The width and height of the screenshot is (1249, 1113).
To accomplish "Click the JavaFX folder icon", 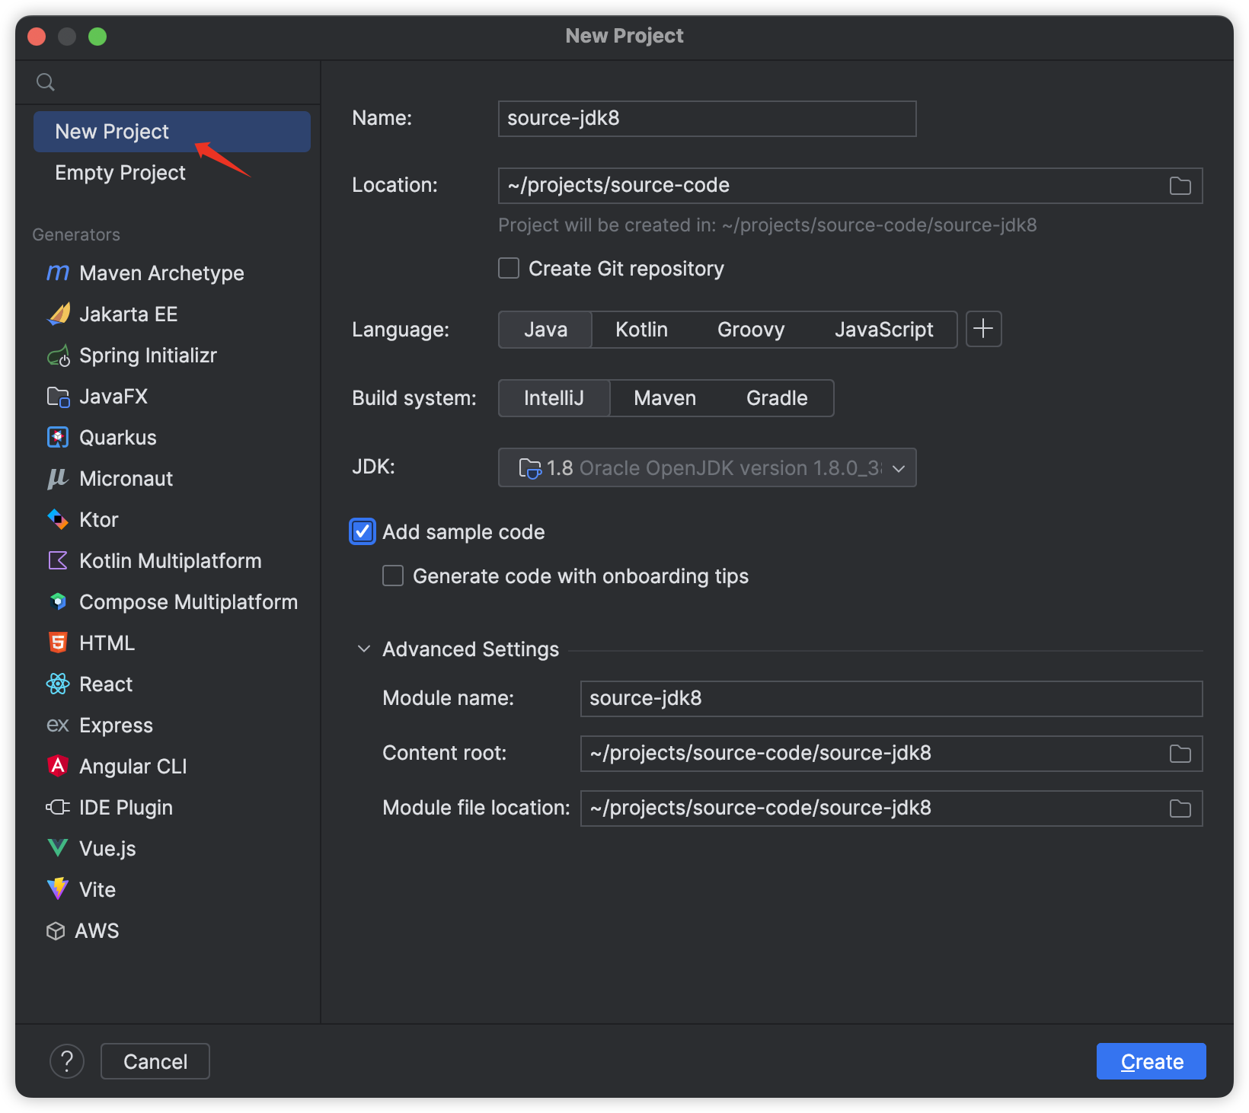I will (x=59, y=397).
